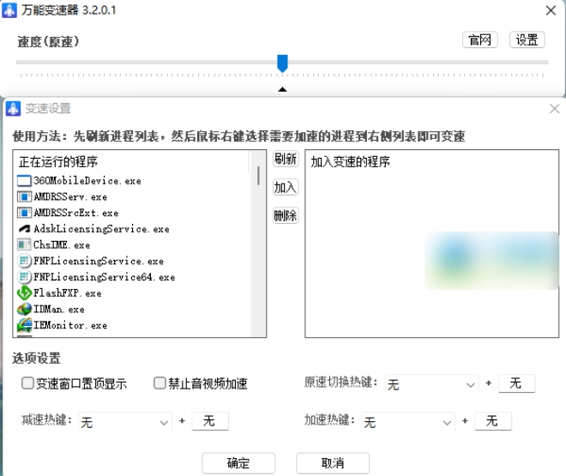Click the 官网 button
Image resolution: width=566 pixels, height=476 pixels.
click(479, 39)
